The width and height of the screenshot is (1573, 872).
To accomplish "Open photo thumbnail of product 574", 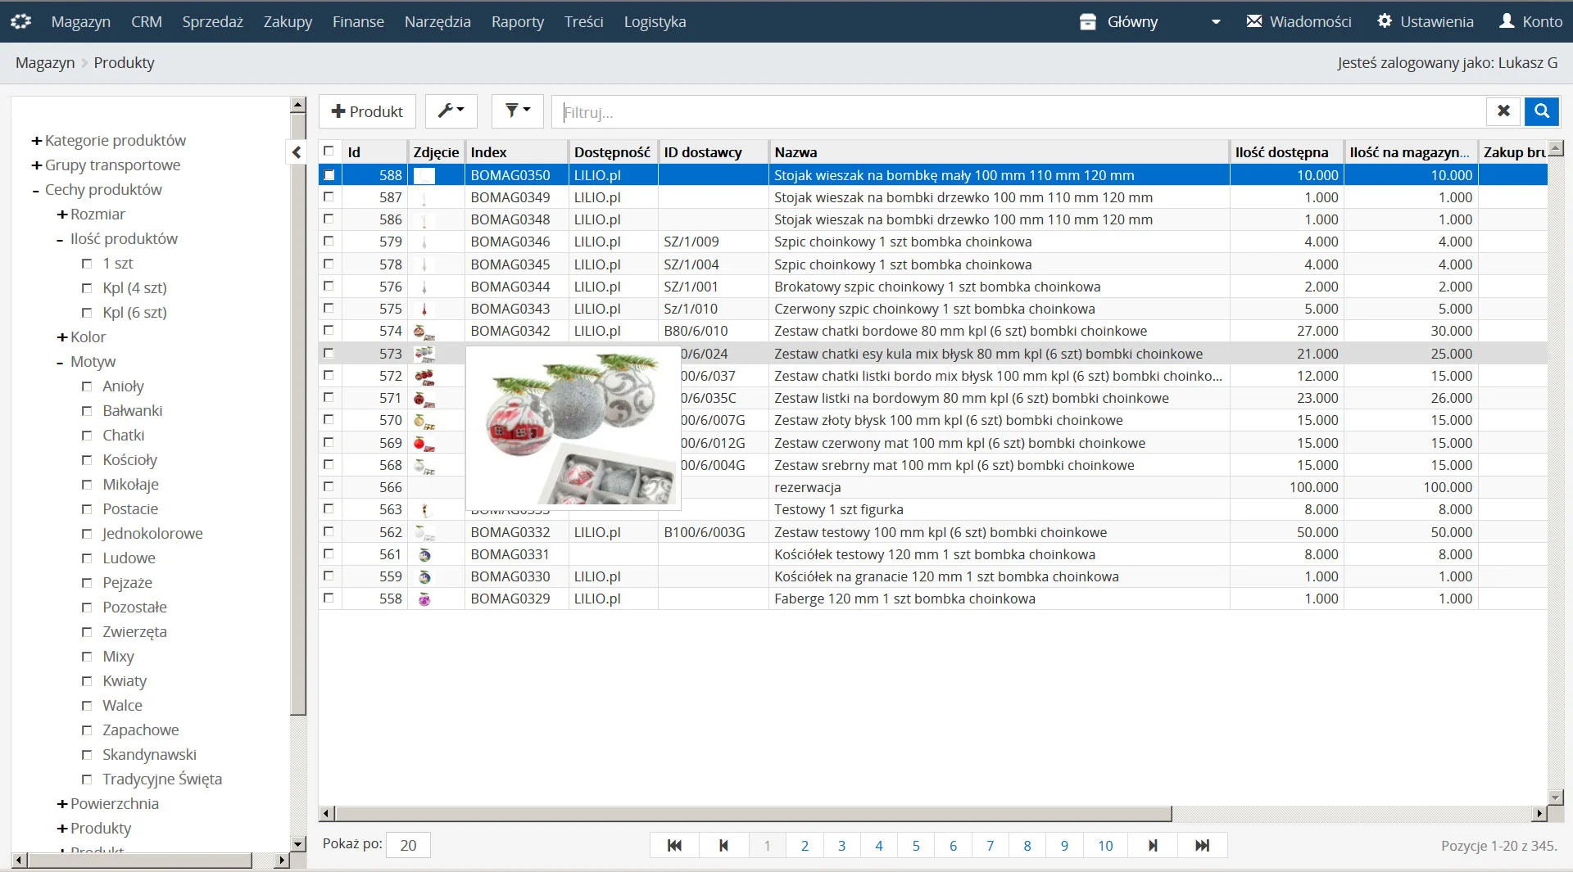I will pos(424,332).
